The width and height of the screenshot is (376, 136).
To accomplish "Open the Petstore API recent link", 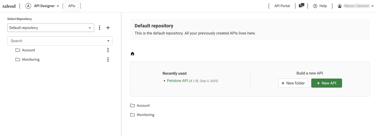I will pos(177,81).
